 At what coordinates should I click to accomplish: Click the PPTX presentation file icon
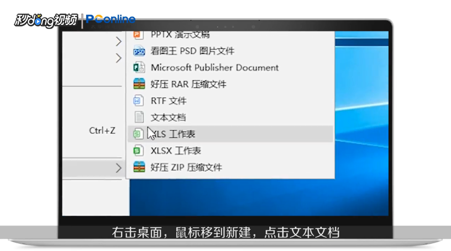click(139, 35)
